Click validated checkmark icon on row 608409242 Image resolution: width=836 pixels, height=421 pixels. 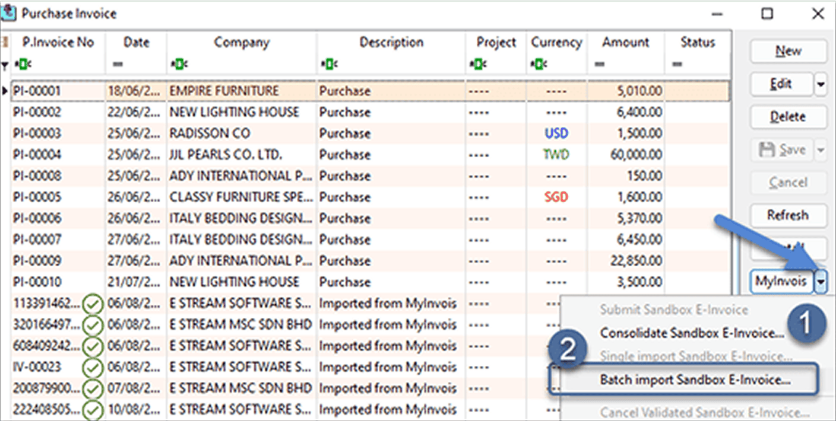point(93,347)
